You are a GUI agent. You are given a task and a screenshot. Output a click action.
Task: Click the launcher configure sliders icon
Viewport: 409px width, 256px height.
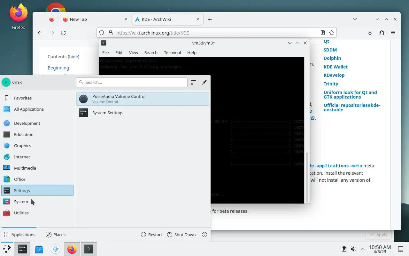click(x=194, y=82)
